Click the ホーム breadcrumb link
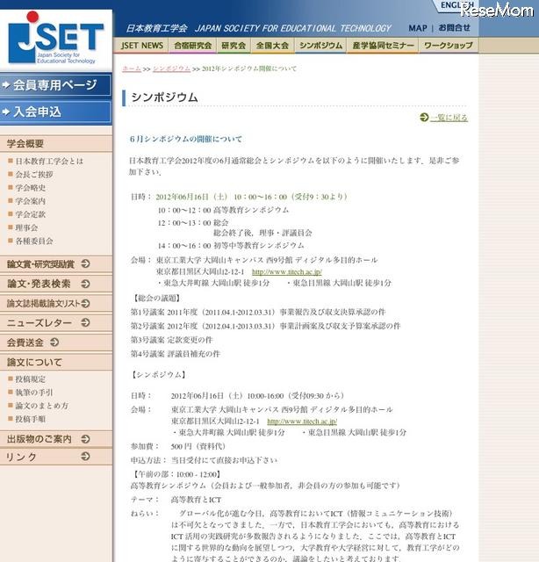Screen dimensions: 539x562 pos(132,68)
